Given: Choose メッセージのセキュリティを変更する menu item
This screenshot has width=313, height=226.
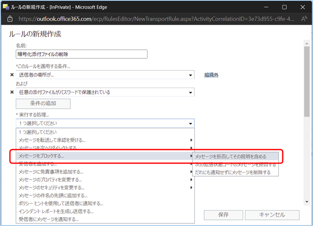Looking at the screenshot, I should point(105,187).
